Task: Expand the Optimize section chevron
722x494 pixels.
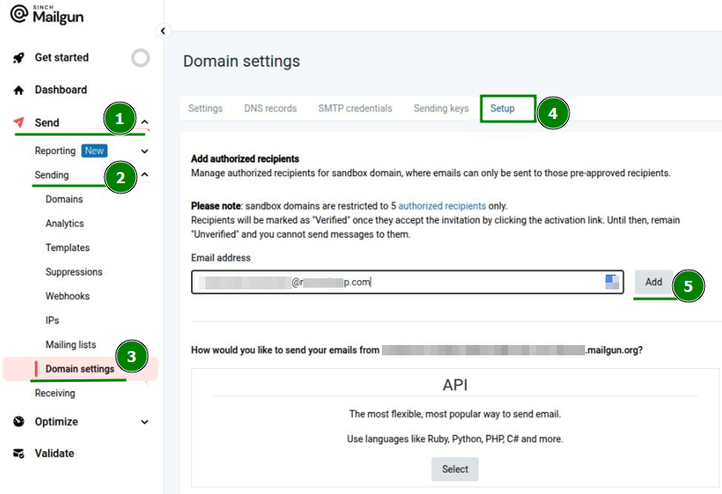Action: coord(144,421)
